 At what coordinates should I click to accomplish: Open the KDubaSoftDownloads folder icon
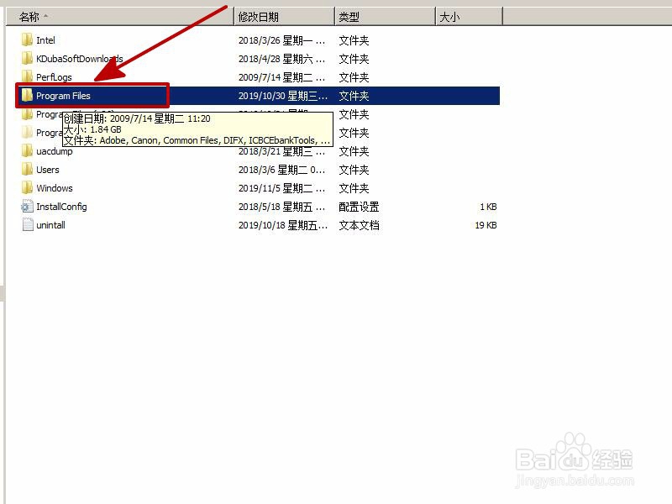point(28,58)
